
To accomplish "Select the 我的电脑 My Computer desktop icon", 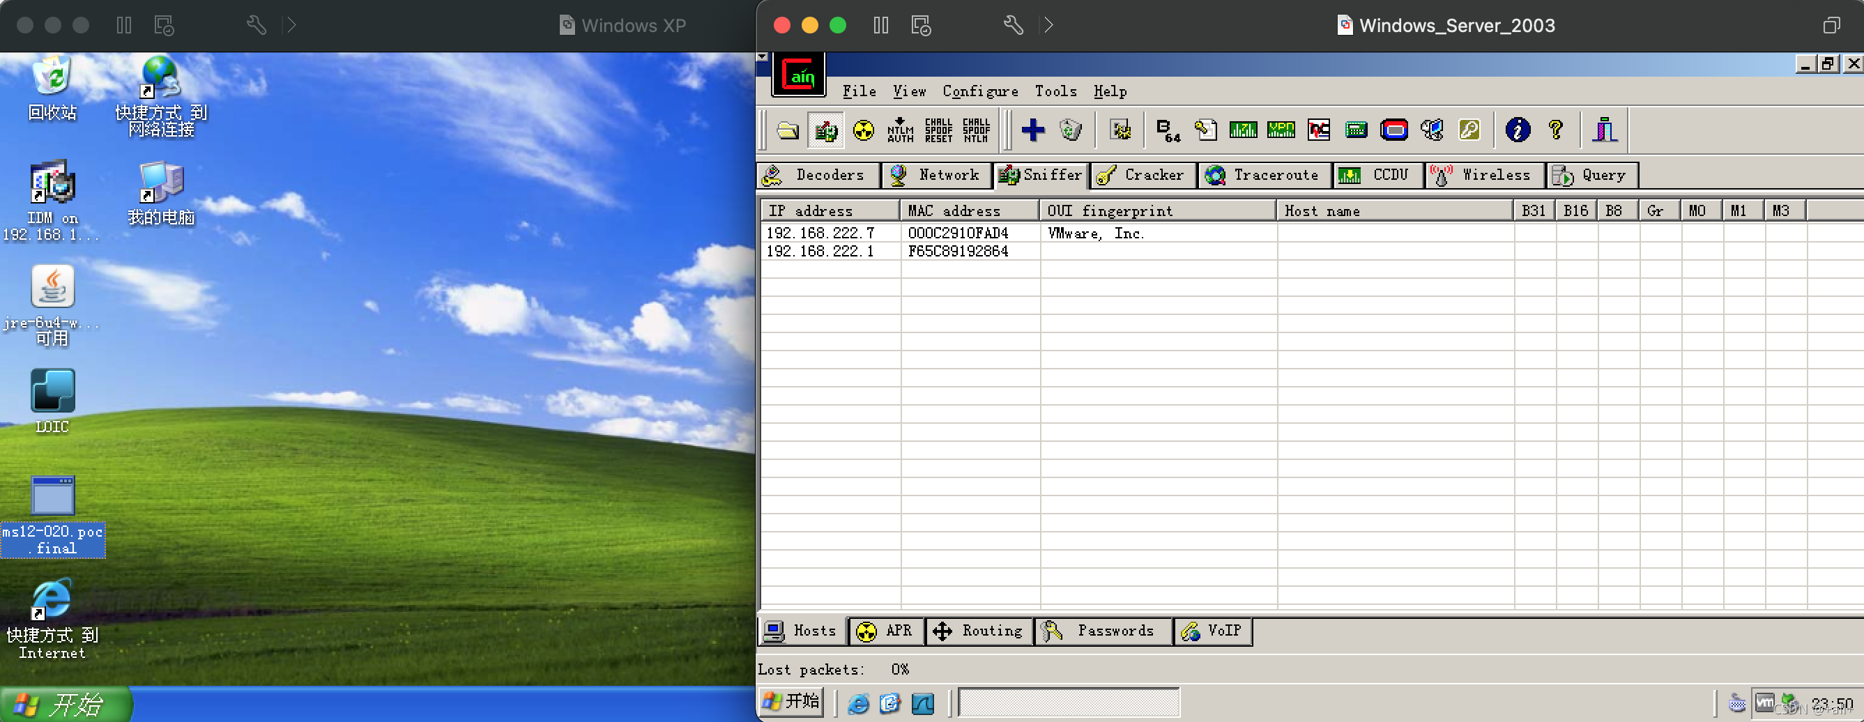I will (160, 193).
